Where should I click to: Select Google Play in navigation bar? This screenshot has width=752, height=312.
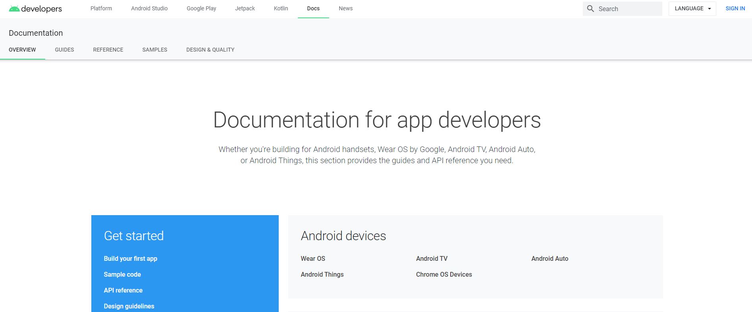tap(201, 8)
